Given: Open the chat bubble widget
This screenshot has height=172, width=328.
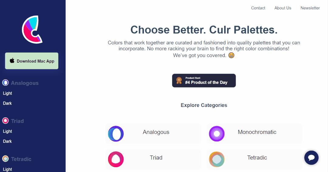Looking at the screenshot, I should 311,158.
